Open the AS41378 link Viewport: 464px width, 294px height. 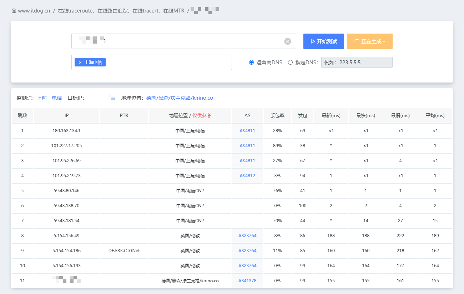pyautogui.click(x=247, y=281)
